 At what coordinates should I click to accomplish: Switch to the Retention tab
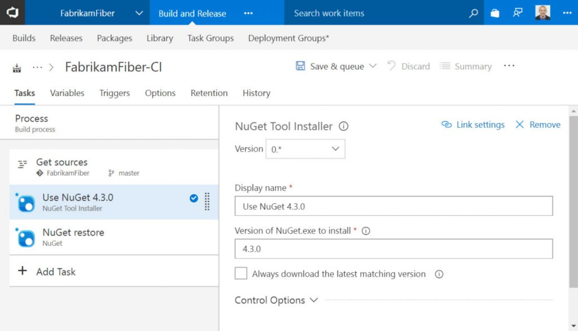(209, 93)
